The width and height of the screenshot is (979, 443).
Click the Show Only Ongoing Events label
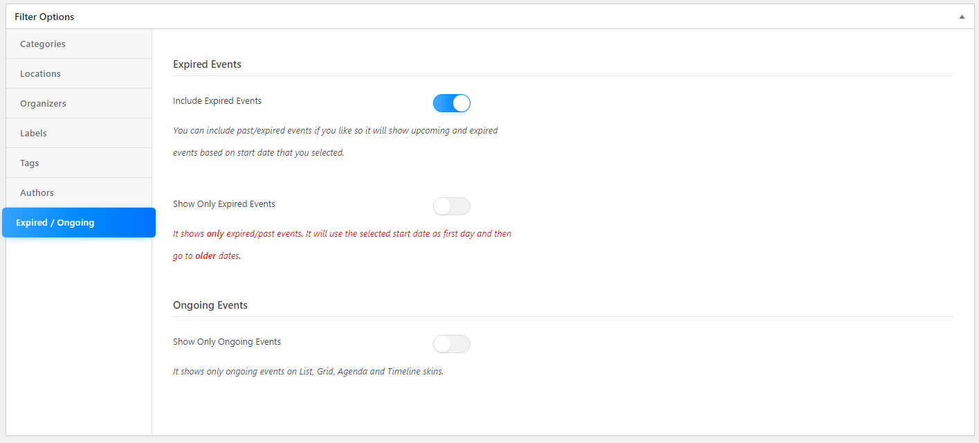(227, 341)
